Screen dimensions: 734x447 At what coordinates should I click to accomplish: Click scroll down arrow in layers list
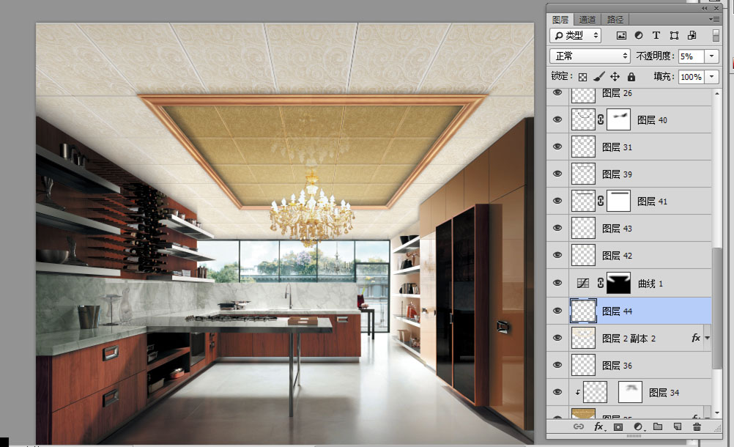pos(716,414)
